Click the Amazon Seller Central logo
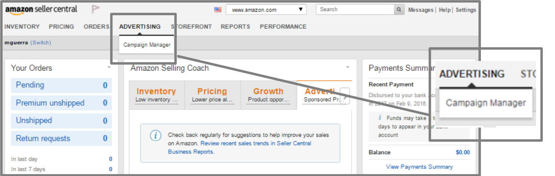 tap(41, 10)
